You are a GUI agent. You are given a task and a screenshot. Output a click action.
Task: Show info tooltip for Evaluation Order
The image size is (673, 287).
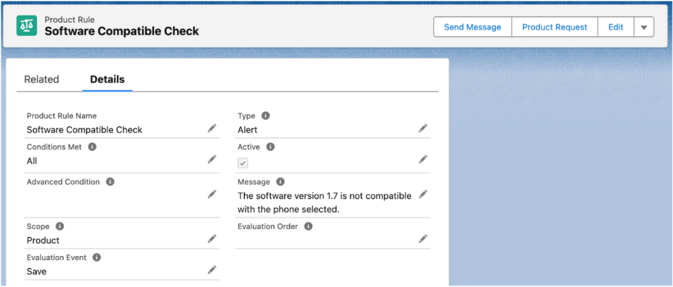click(x=308, y=226)
